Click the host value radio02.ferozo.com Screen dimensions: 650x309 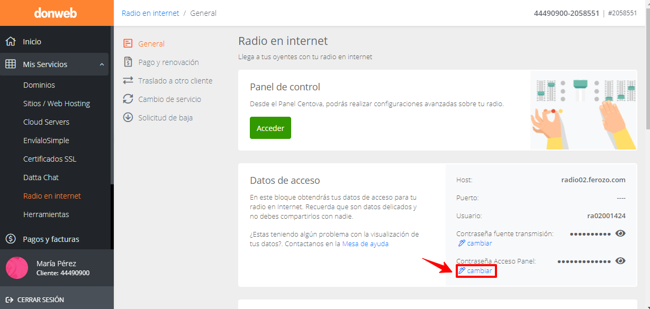[593, 180]
